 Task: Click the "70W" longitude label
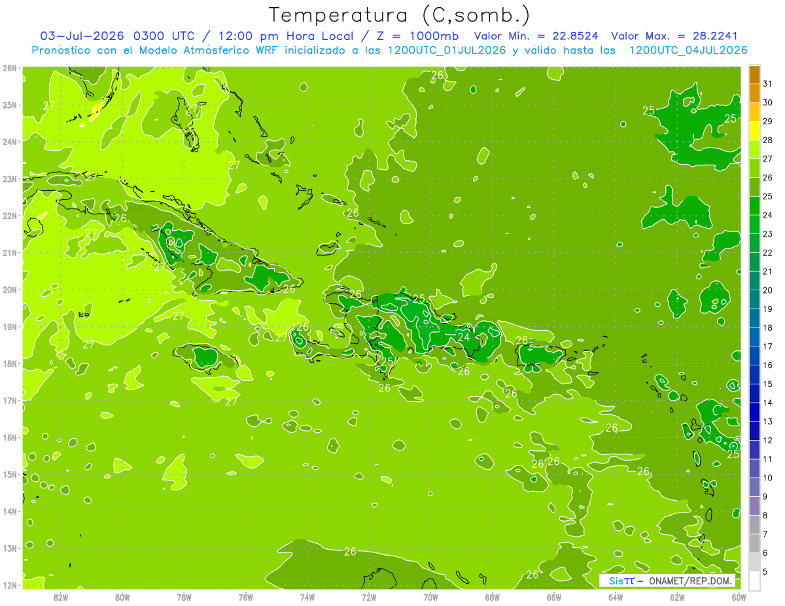coord(430,597)
